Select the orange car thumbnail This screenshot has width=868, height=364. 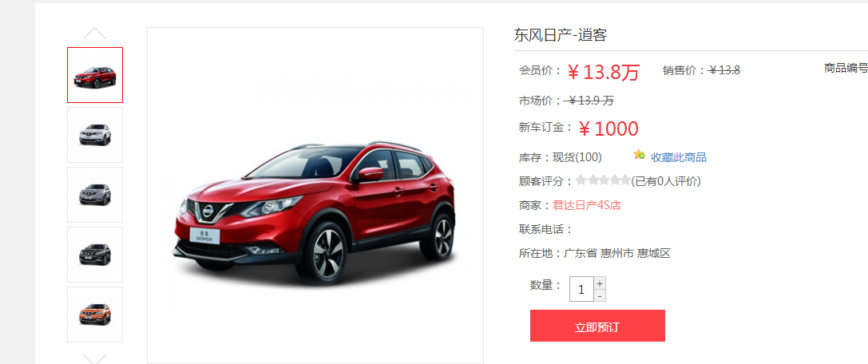pos(95,315)
